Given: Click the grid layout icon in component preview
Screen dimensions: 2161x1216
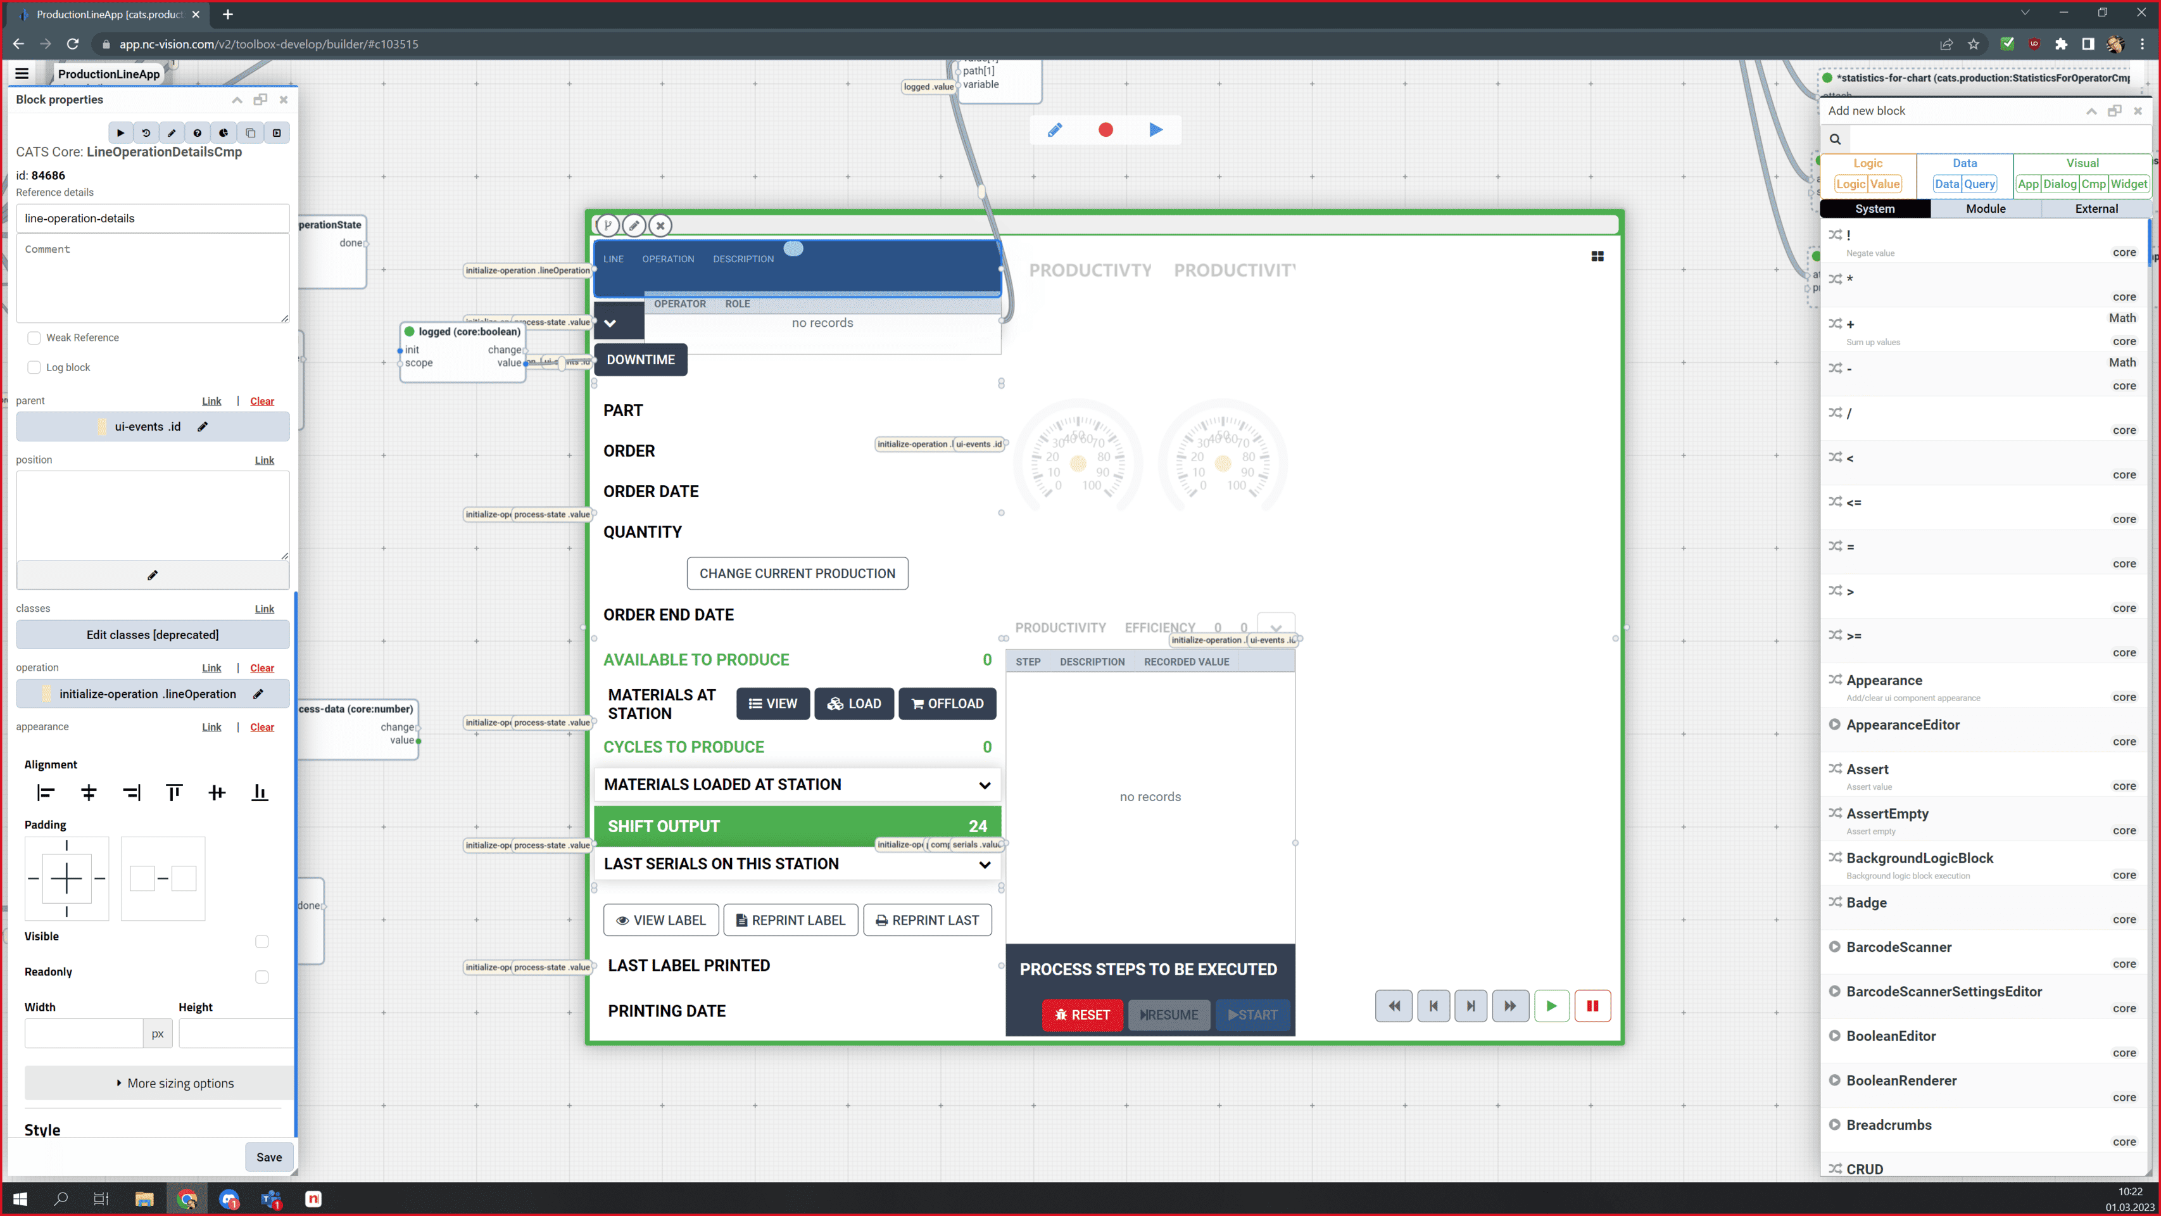Looking at the screenshot, I should 1597,256.
